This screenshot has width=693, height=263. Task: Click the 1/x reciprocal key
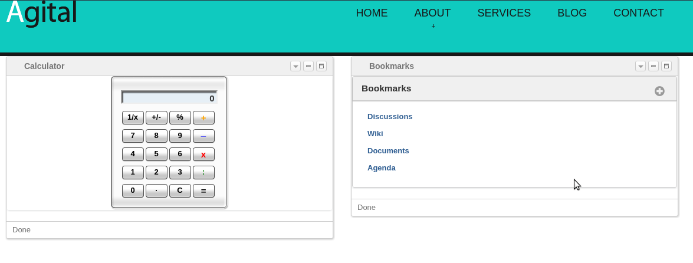133,117
